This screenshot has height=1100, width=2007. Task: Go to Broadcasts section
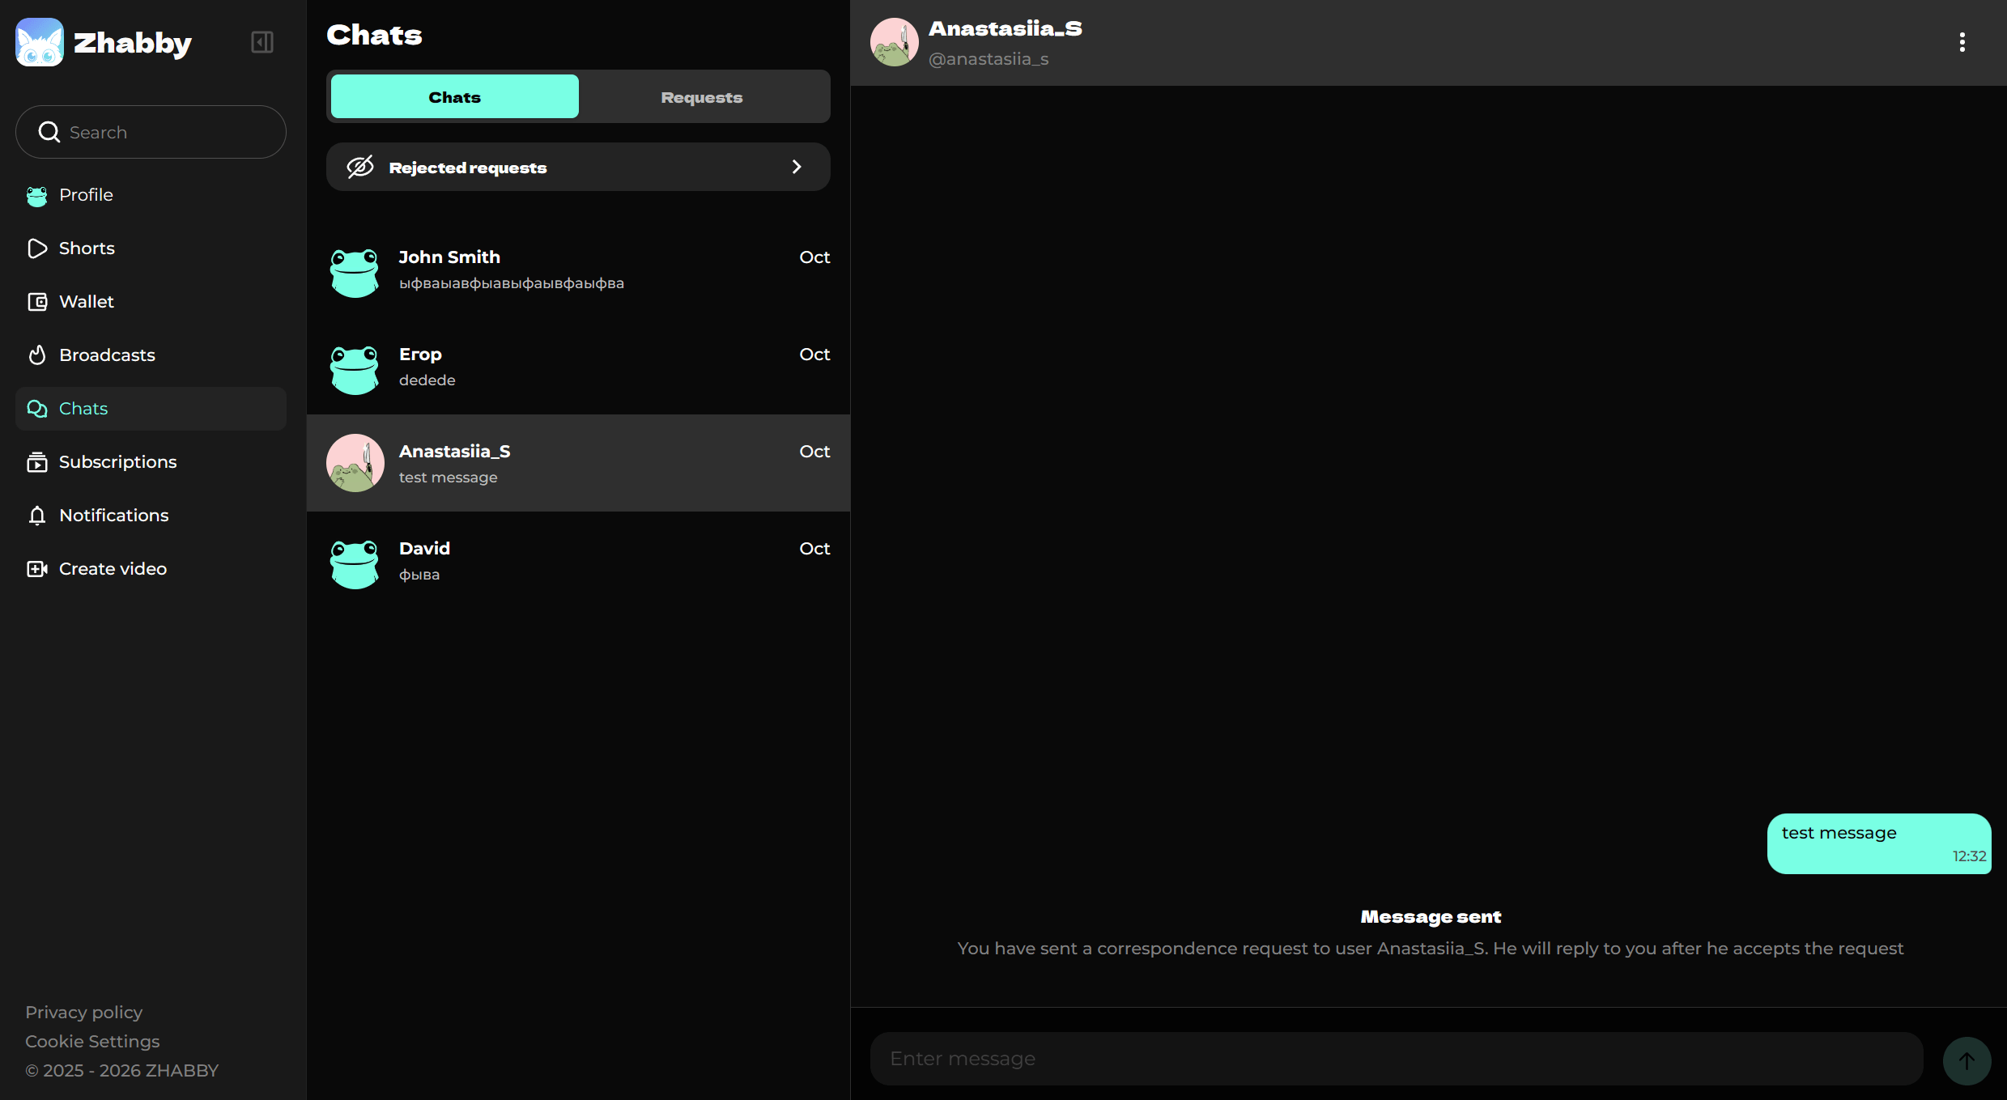(106, 355)
